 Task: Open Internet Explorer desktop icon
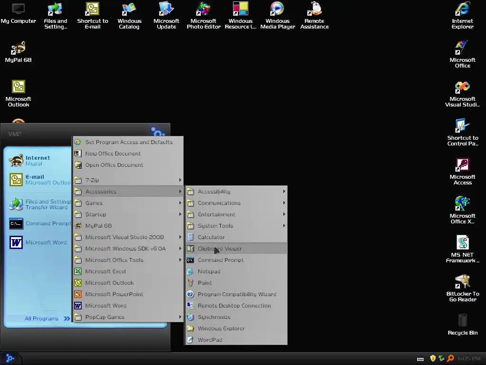coord(462,16)
